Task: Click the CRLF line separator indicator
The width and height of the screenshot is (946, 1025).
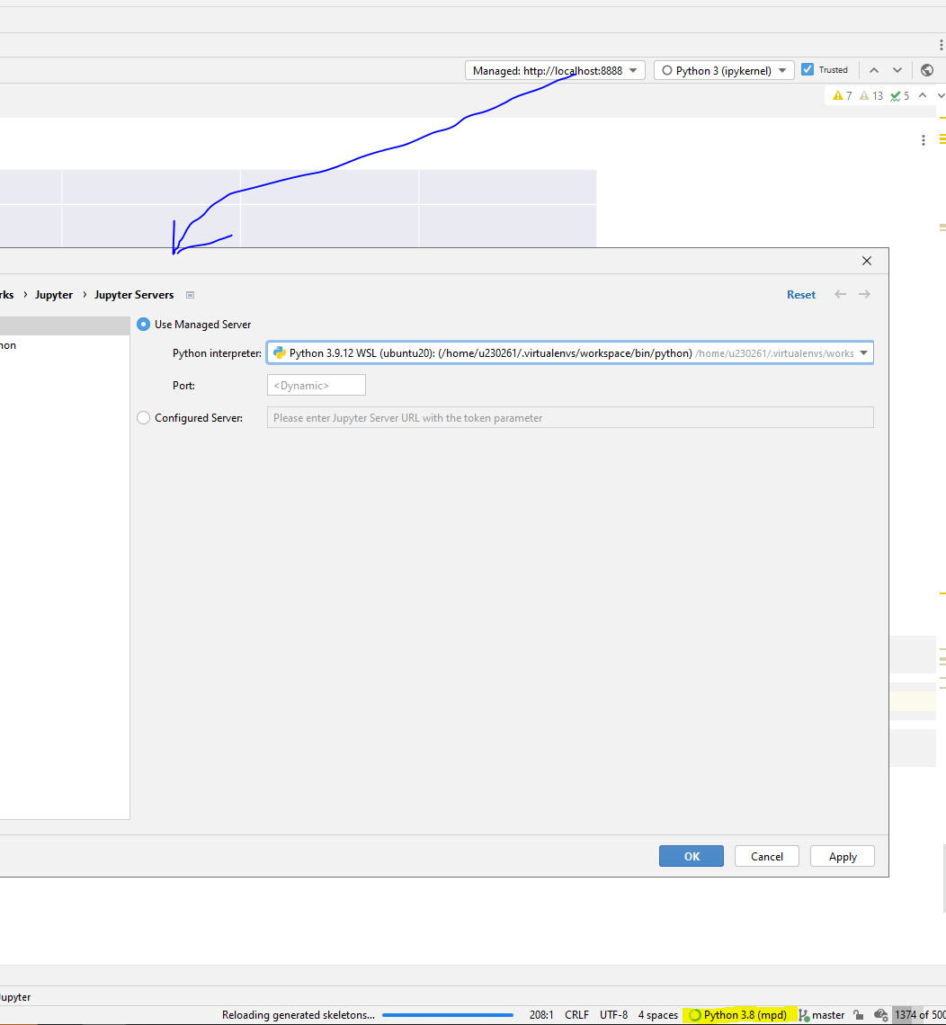Action: point(576,1014)
